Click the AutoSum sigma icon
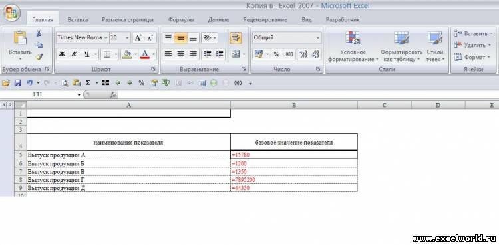Screen dimensions: 499x245 pos(88,83)
